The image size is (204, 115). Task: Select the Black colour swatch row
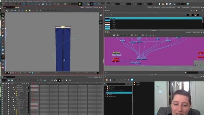154,18
